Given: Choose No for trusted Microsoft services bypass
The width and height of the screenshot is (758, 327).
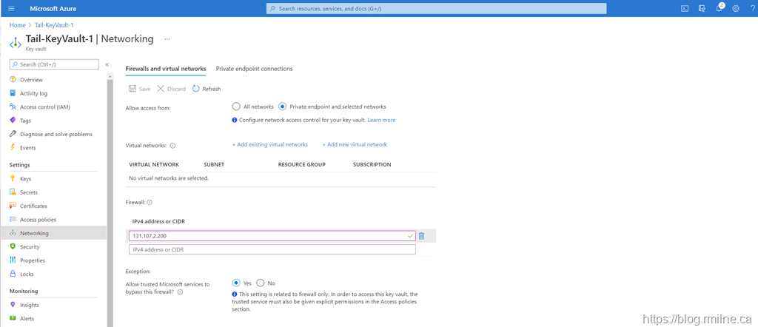Looking at the screenshot, I should tap(261, 283).
